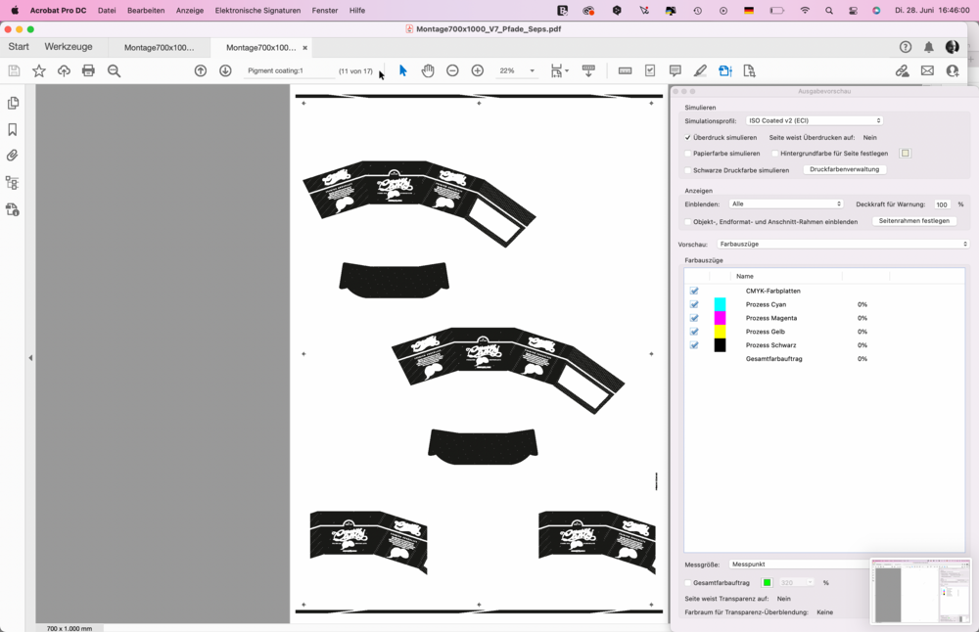Open the Bearbeiten menu

tap(146, 11)
